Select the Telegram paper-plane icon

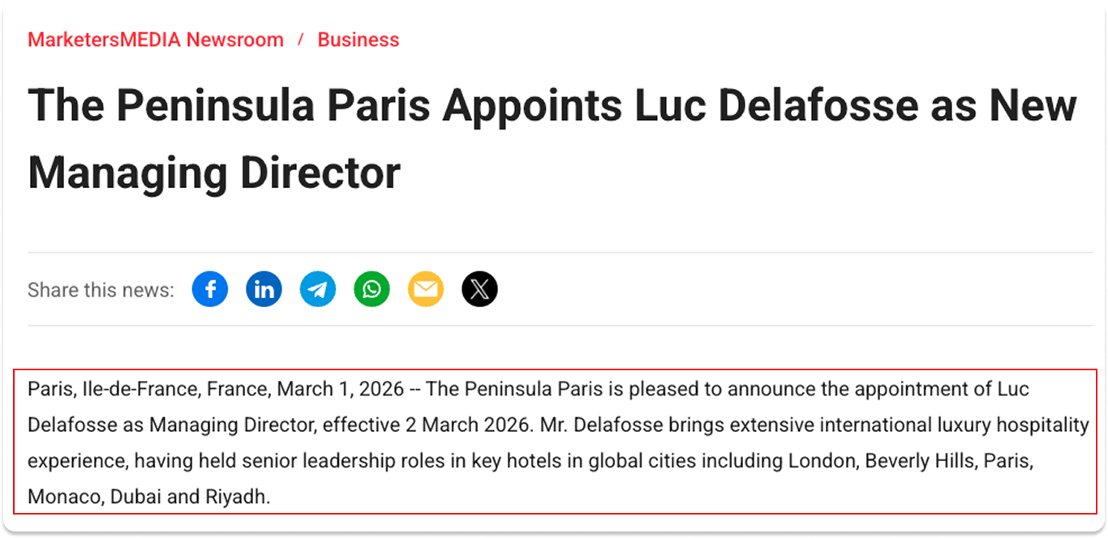[318, 289]
